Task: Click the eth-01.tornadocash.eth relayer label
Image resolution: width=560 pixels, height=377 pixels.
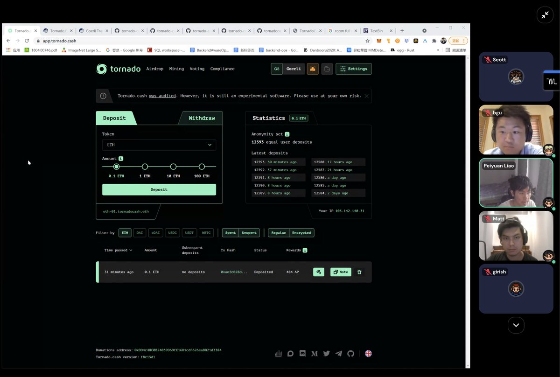Action: (126, 211)
